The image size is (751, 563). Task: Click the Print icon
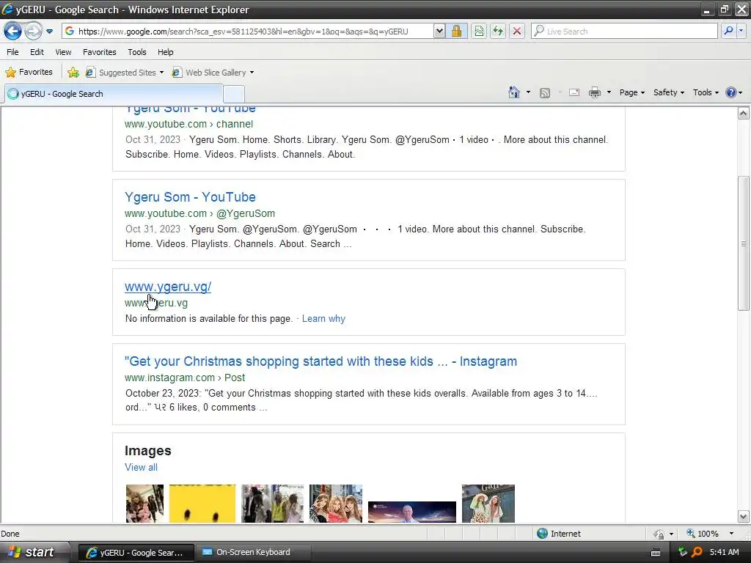[594, 93]
